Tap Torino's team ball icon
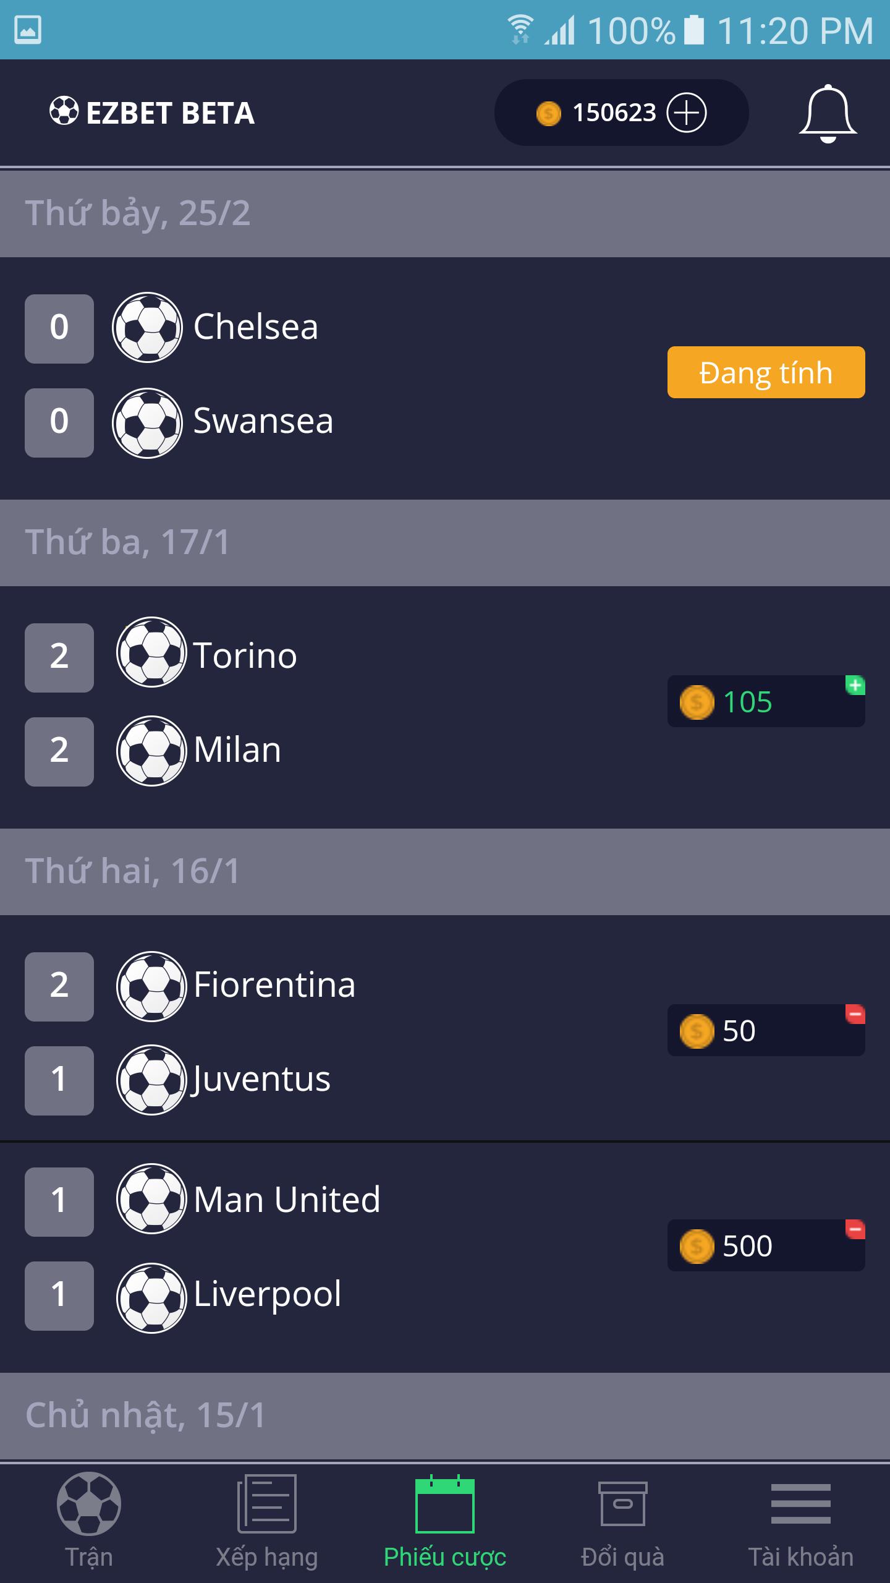The width and height of the screenshot is (890, 1583). pyautogui.click(x=151, y=652)
